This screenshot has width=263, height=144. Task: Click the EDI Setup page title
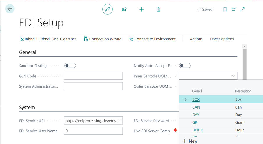coord(41,23)
